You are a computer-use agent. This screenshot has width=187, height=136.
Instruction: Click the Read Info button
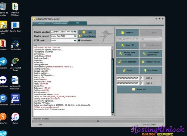click(127, 32)
